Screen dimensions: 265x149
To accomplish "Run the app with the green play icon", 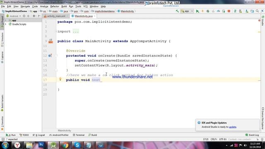I will point(197,11).
